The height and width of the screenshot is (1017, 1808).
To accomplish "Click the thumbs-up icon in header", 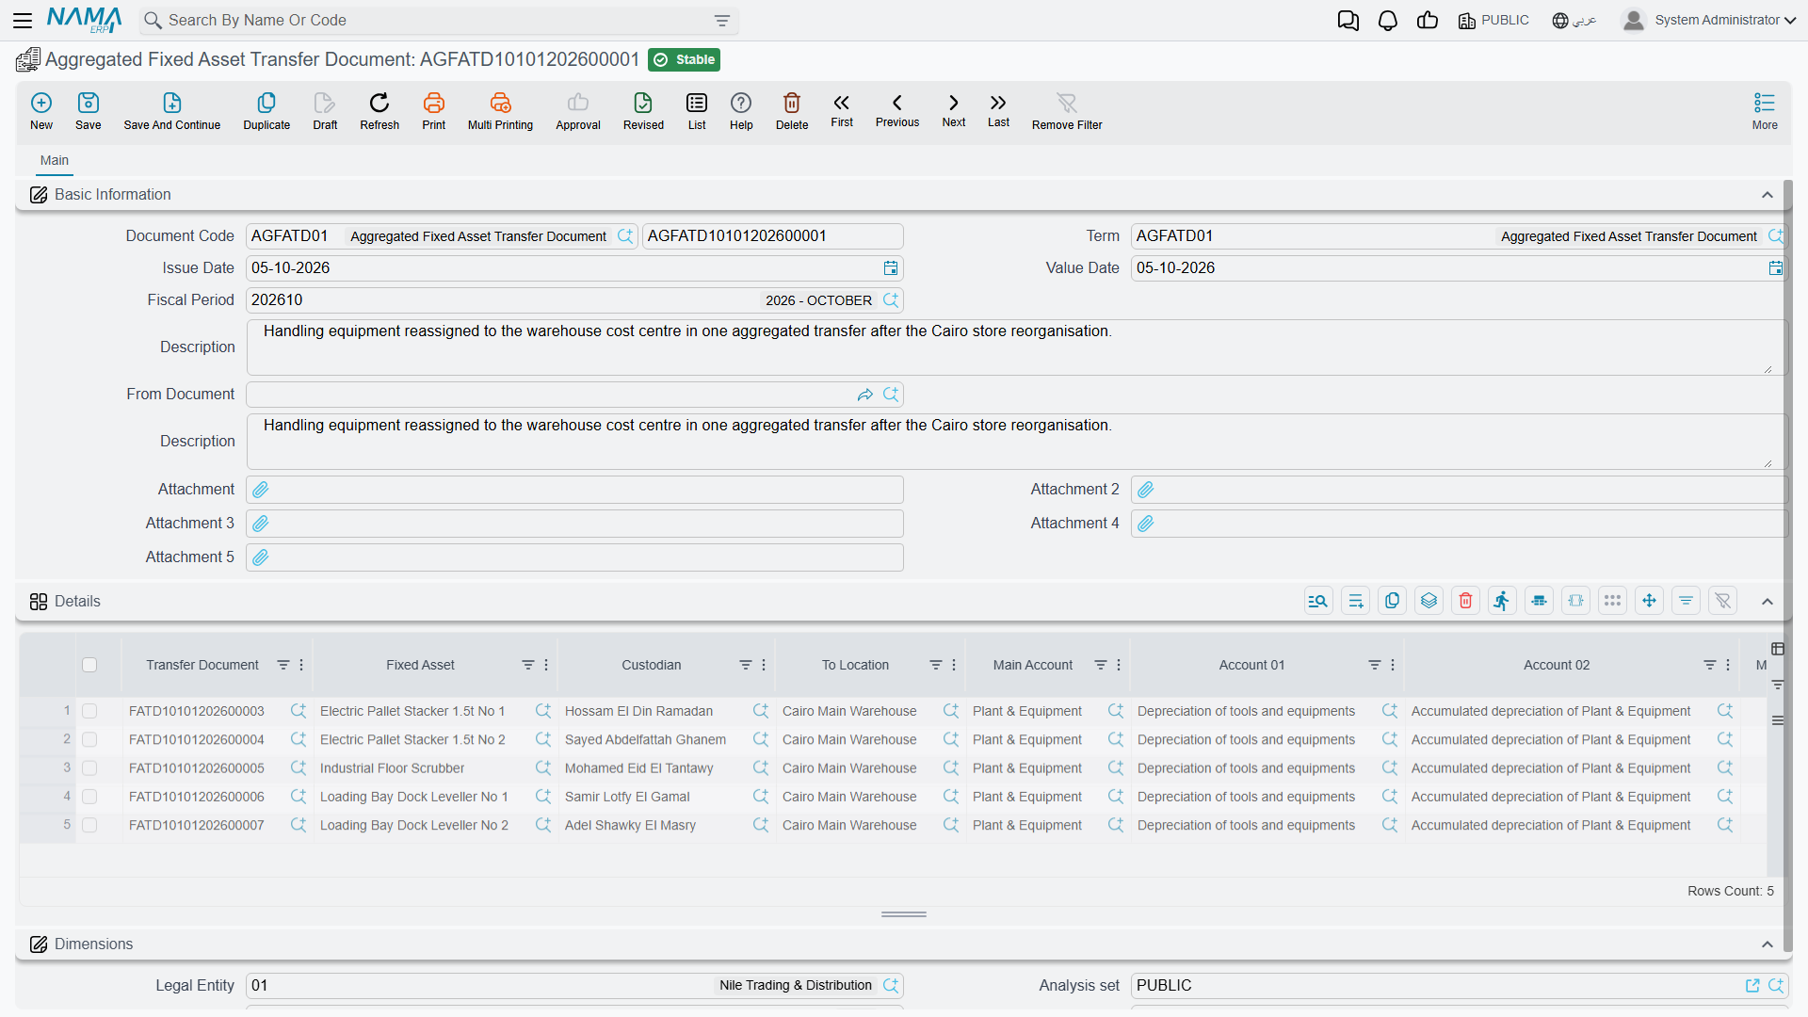I will pyautogui.click(x=1428, y=20).
